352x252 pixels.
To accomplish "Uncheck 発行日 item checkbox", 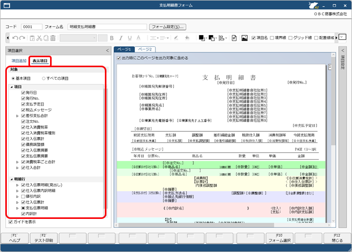I will [x=23, y=92].
